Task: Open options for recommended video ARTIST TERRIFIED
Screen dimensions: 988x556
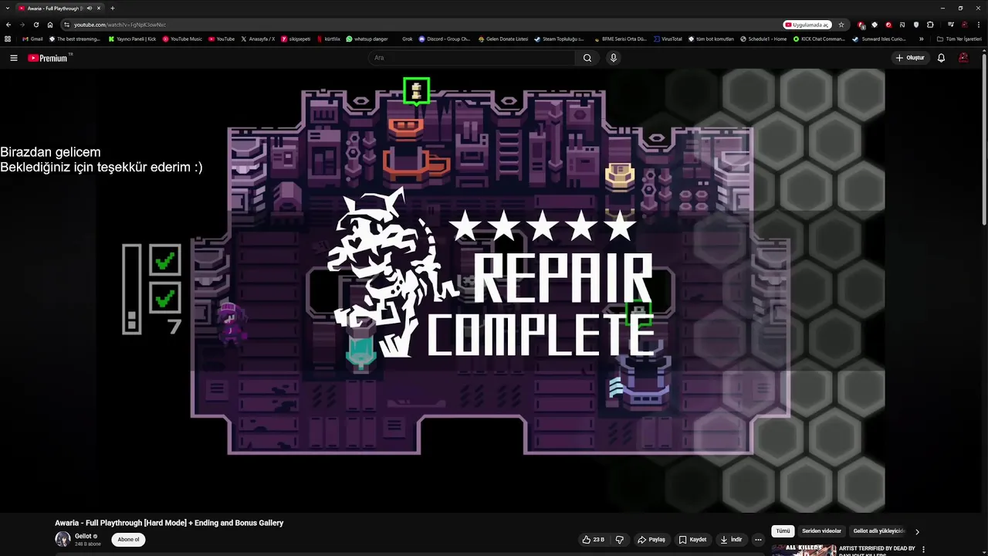Action: (924, 550)
